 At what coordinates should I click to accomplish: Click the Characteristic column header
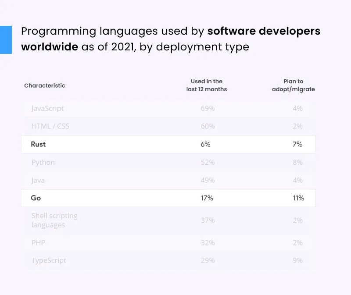[44, 86]
